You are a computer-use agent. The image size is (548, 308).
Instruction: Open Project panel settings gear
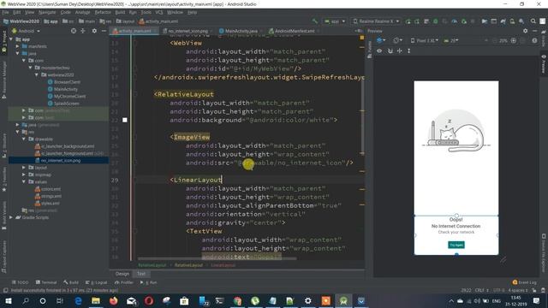(94, 31)
